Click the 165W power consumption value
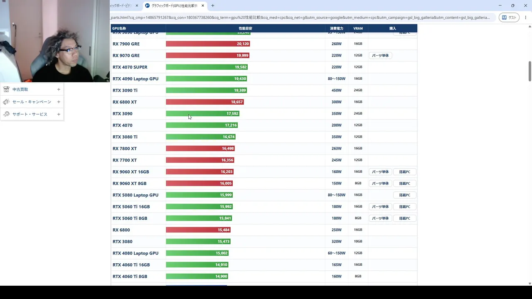532x299 pixels. pos(337,265)
